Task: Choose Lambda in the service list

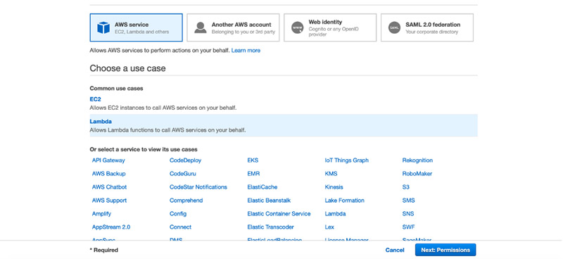Action: coord(335,214)
